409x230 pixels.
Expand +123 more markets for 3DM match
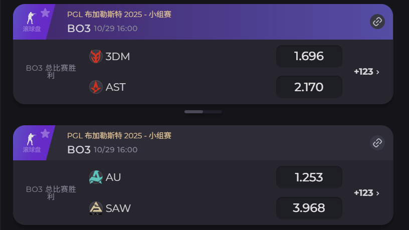pyautogui.click(x=366, y=72)
